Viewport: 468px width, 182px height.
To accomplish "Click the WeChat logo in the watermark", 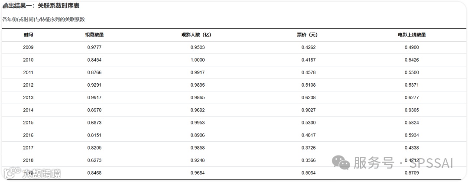I will pos(341,162).
